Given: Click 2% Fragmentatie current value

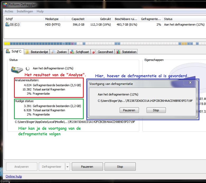Looking at the screenshot, I should tap(38, 114).
